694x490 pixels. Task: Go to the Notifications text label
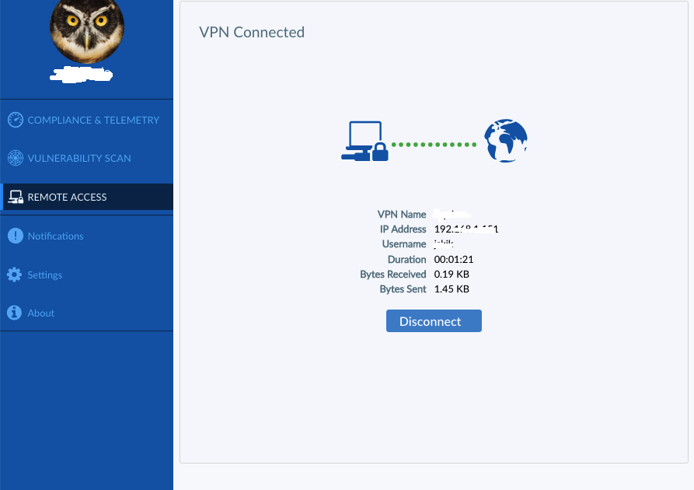tap(55, 236)
